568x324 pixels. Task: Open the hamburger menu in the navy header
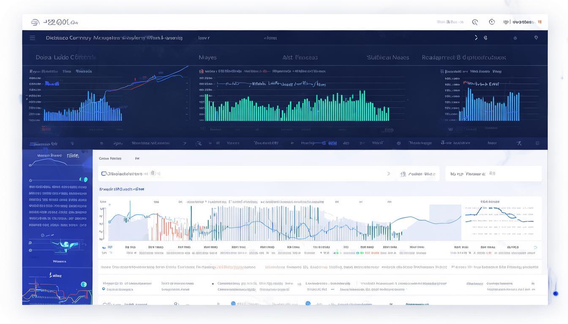coord(33,38)
